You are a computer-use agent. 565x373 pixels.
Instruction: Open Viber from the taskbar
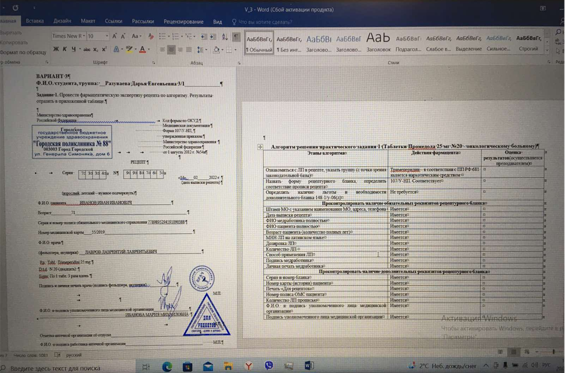click(x=269, y=366)
